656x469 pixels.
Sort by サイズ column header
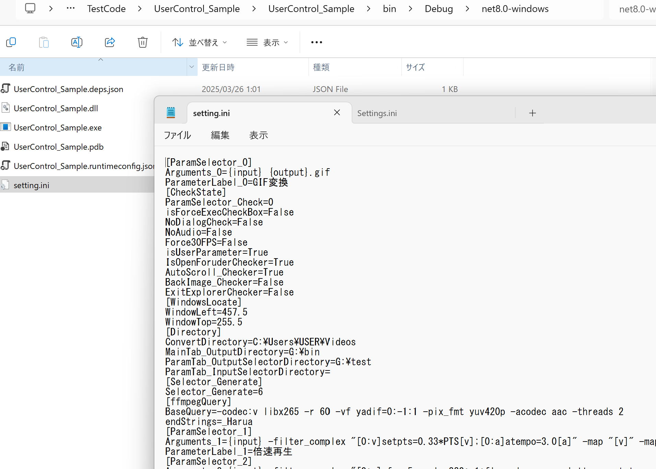[x=432, y=67]
